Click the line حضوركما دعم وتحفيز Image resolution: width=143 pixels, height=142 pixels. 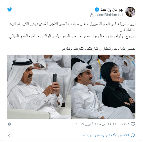click(97, 49)
